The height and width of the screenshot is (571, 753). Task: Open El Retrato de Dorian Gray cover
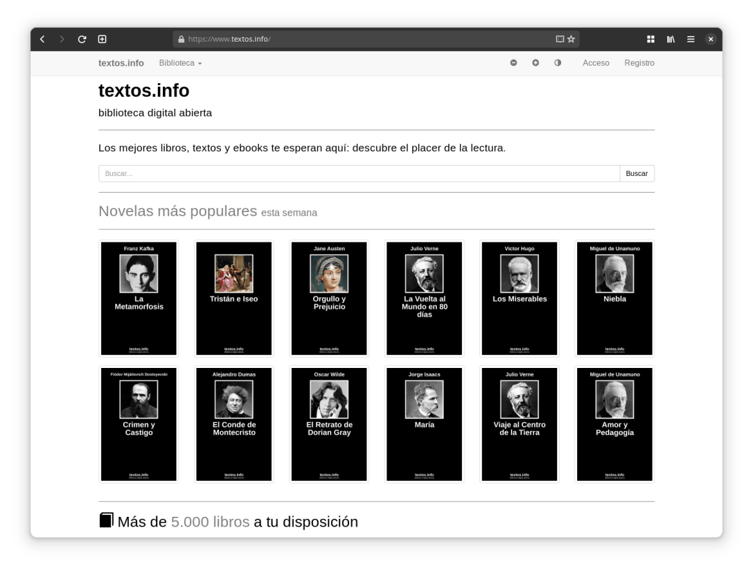coord(329,424)
